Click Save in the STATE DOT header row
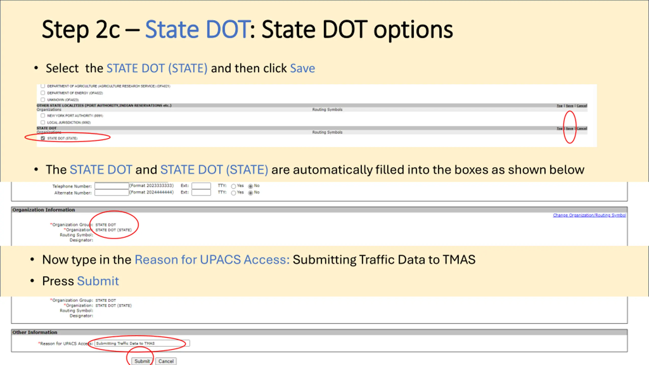 569,129
